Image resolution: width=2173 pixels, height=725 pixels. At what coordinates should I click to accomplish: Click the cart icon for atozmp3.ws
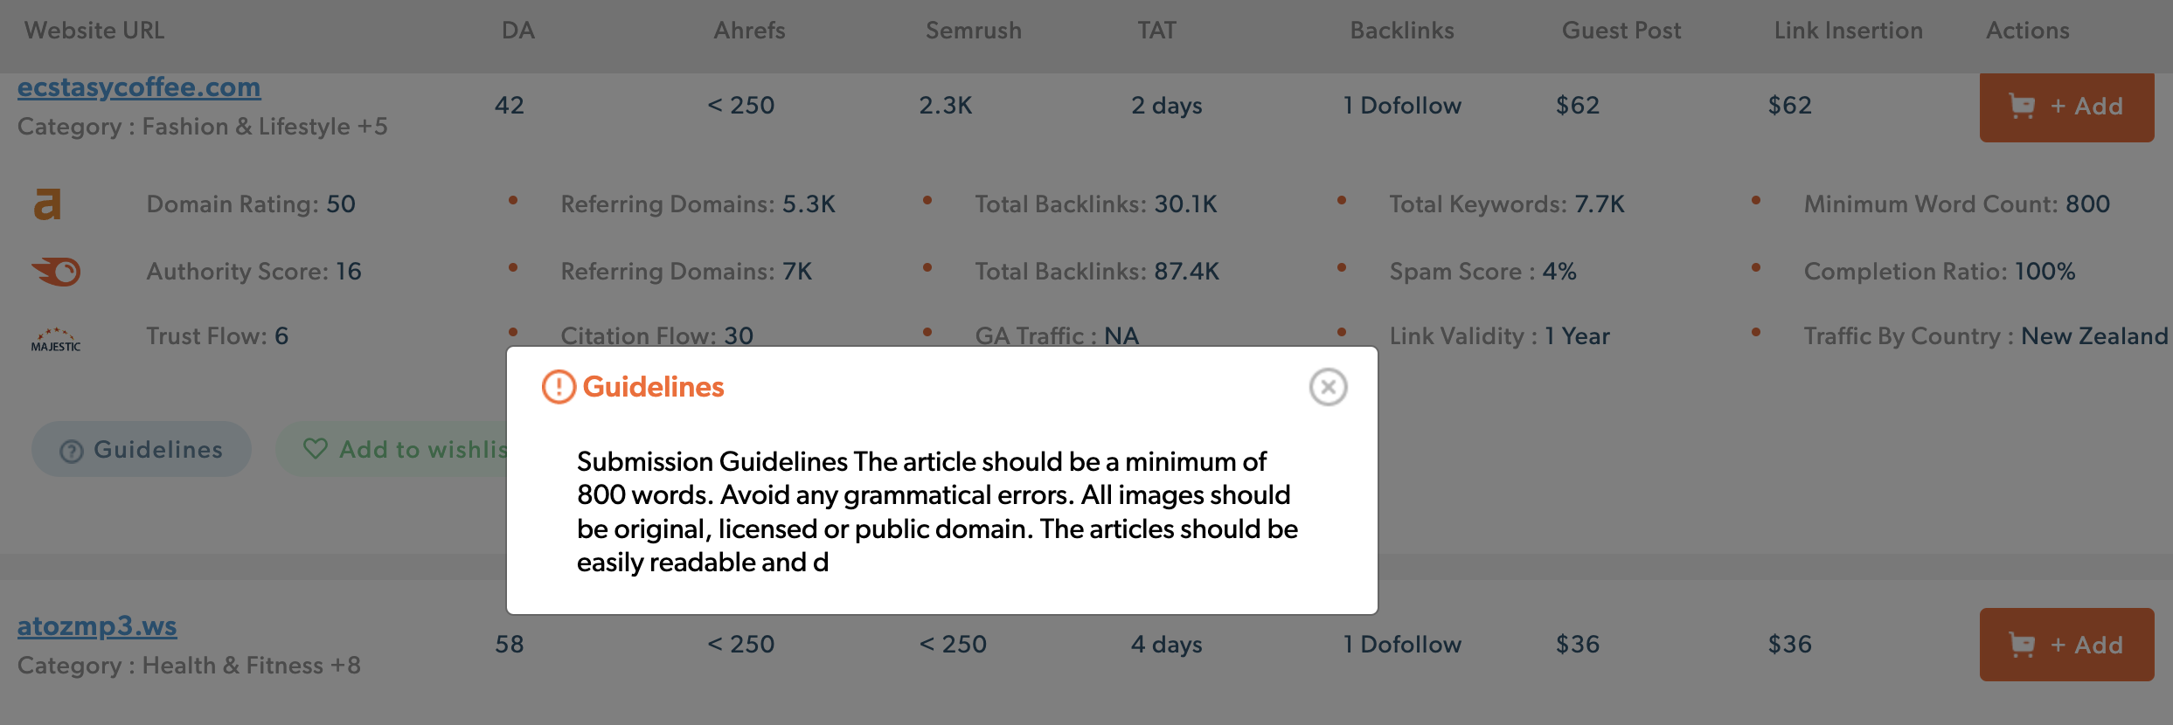[x=2022, y=646]
